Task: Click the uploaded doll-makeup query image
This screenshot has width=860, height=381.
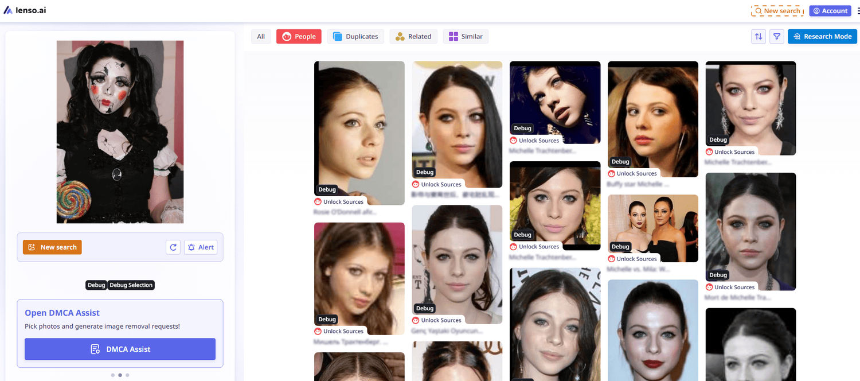Action: (x=120, y=131)
